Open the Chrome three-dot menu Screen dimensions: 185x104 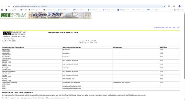(x=183, y=6)
